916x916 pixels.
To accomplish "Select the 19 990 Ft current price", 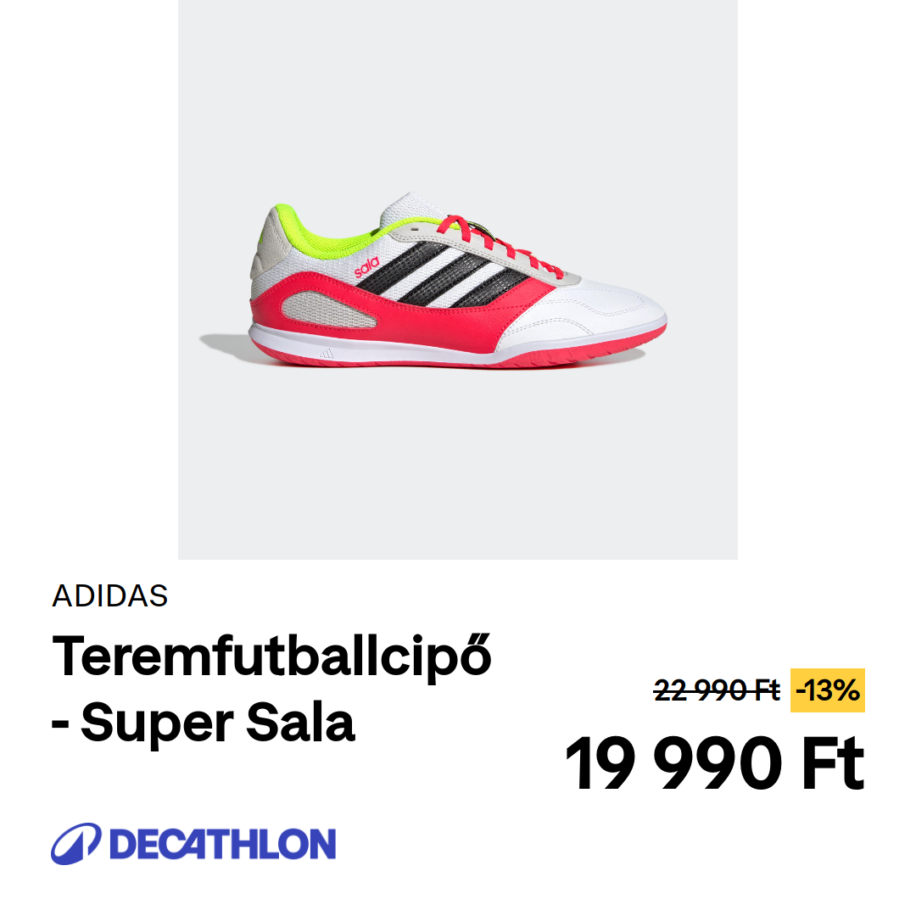I will click(714, 762).
